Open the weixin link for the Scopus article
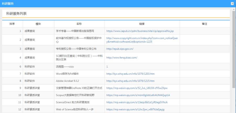Viewport: 236px width, 113px height. point(138,95)
